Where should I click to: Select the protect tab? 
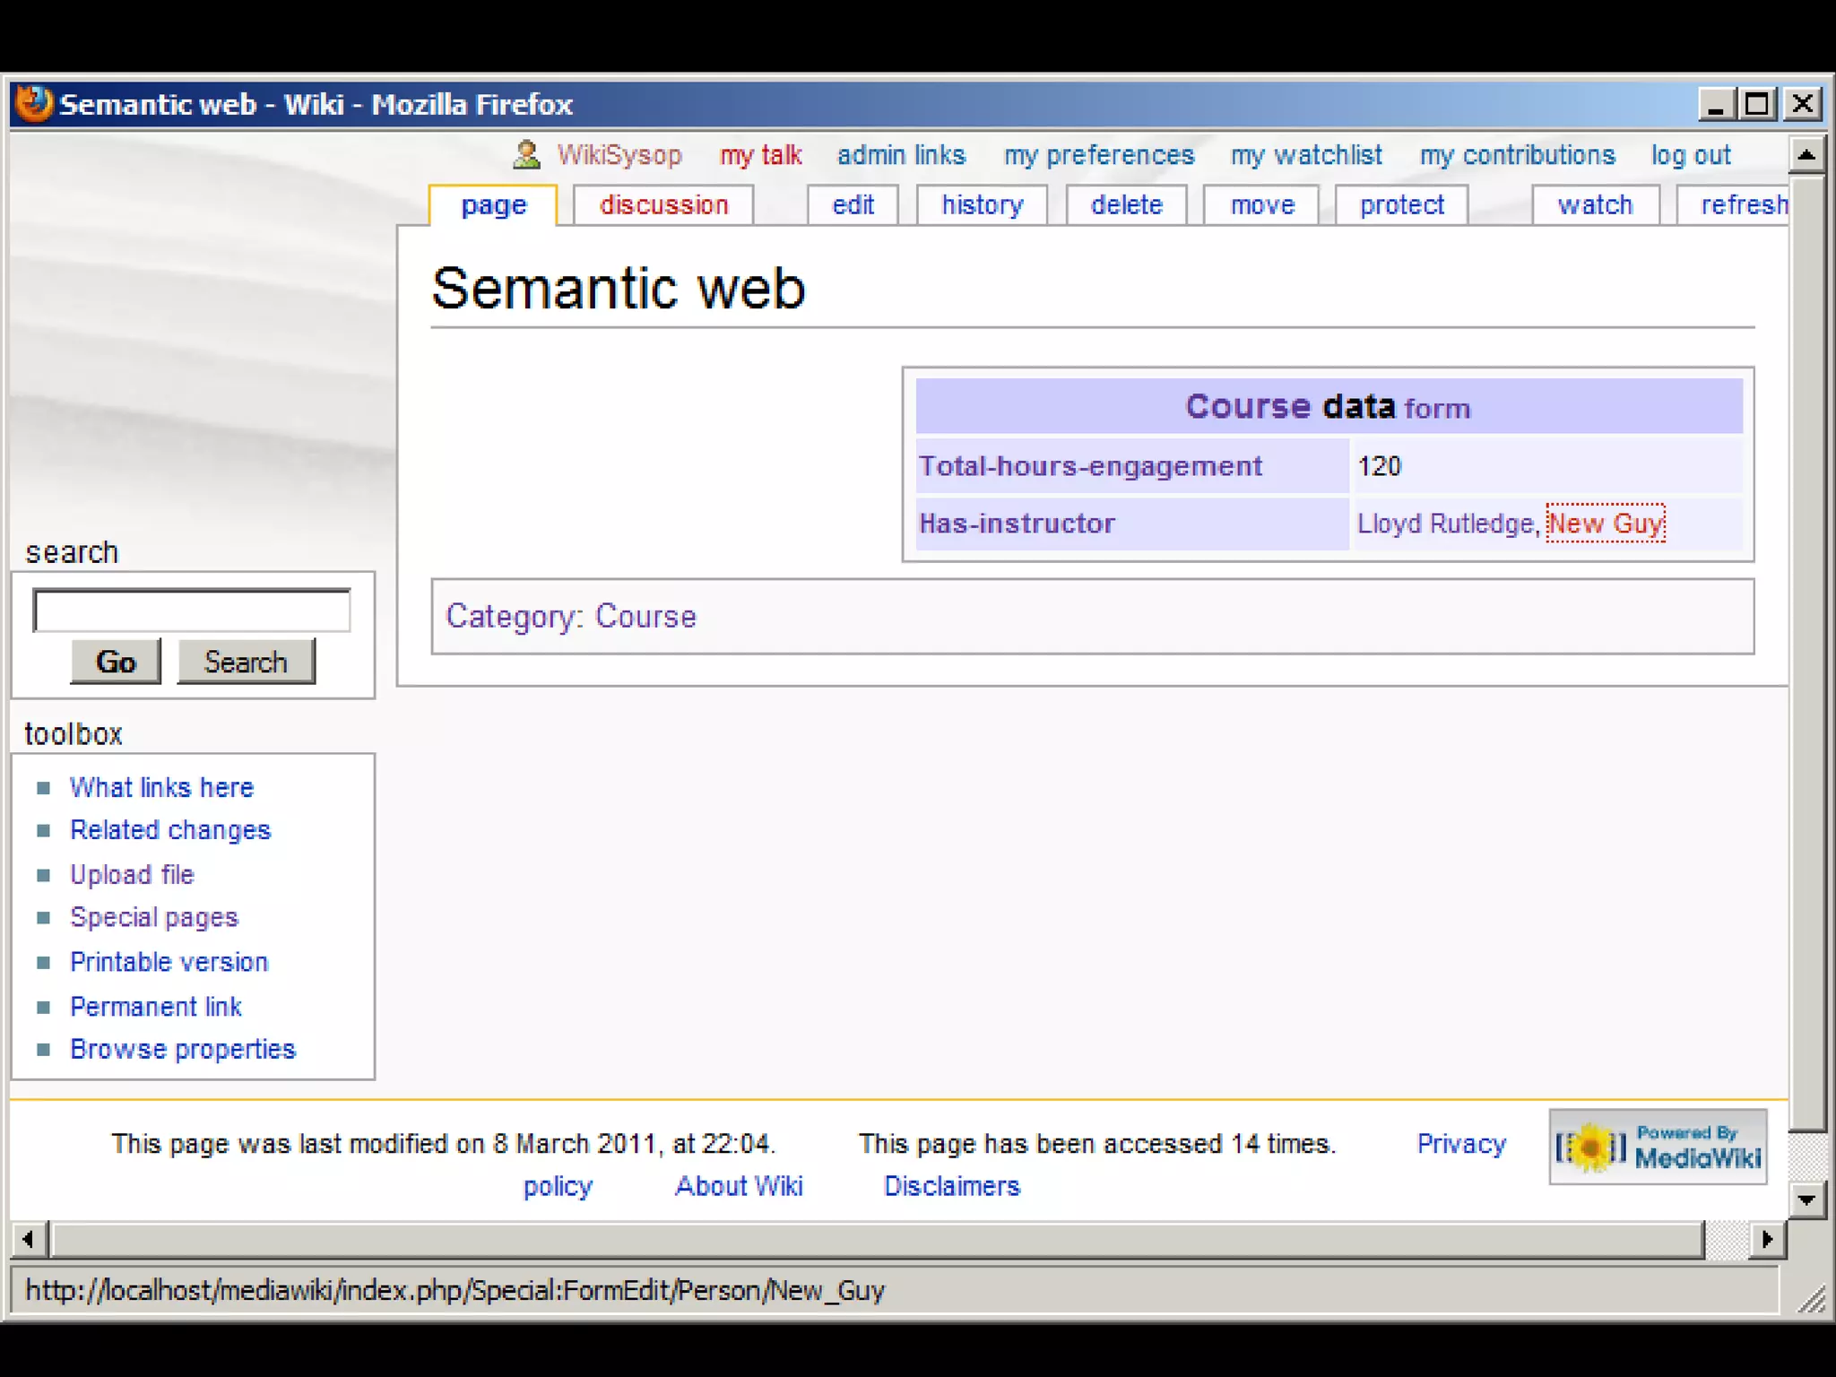point(1401,205)
